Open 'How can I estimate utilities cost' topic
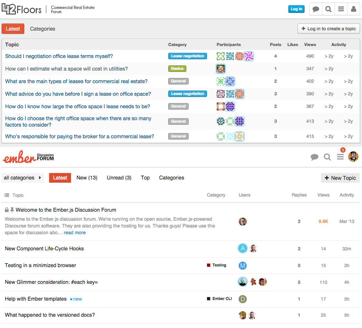The image size is (362, 328). point(66,69)
